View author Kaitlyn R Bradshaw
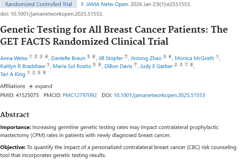Screen dimensions: 241x160 point(23,66)
